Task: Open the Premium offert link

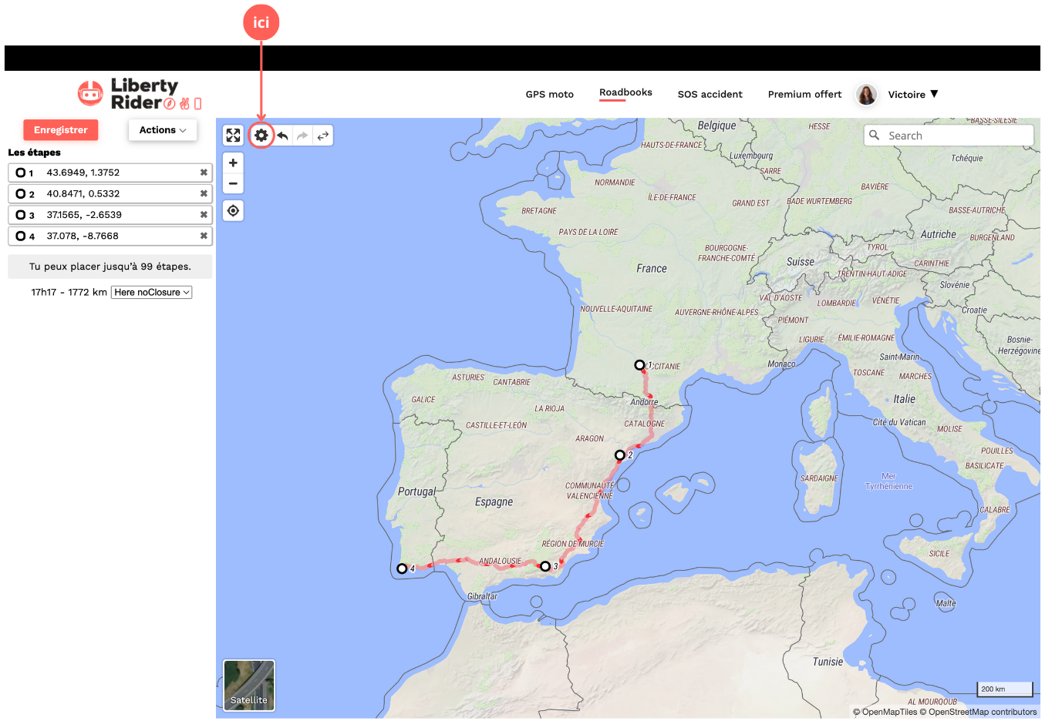Action: 804,95
